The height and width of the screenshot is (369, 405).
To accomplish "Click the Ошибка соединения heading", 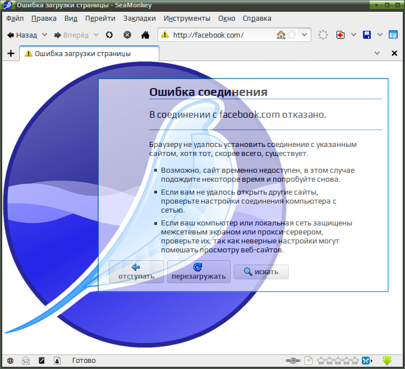I will click(x=208, y=92).
